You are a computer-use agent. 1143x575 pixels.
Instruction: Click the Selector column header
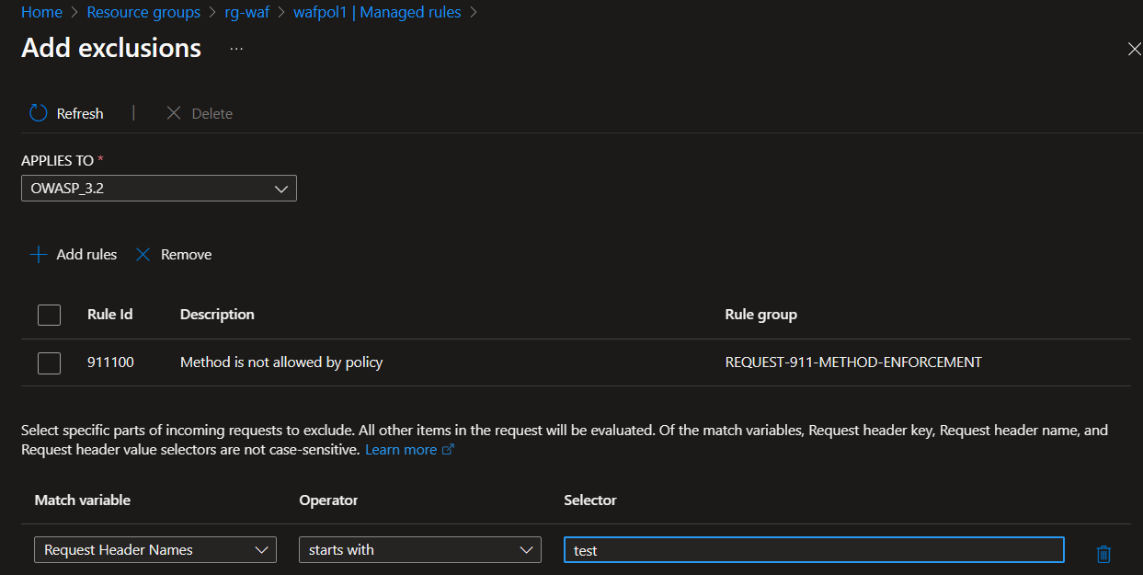pyautogui.click(x=590, y=500)
